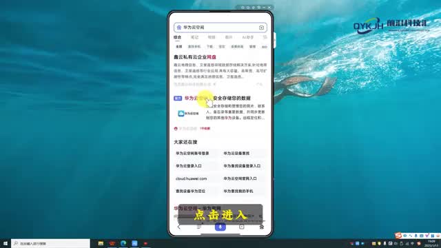Click the Sogou input method S icon

398,236
